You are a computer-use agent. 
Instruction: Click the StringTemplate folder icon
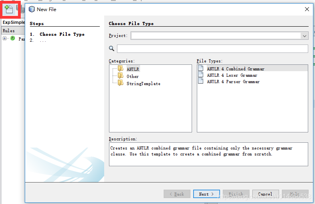[121, 83]
